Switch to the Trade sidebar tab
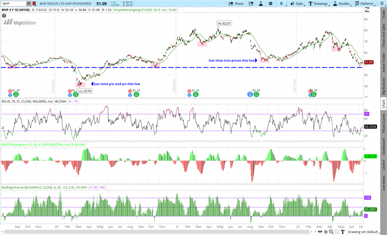Screen dimensions: 387x235 click(384, 14)
